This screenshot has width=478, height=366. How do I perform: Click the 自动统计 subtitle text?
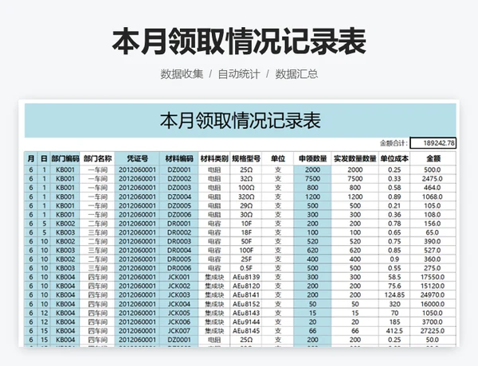coord(239,74)
